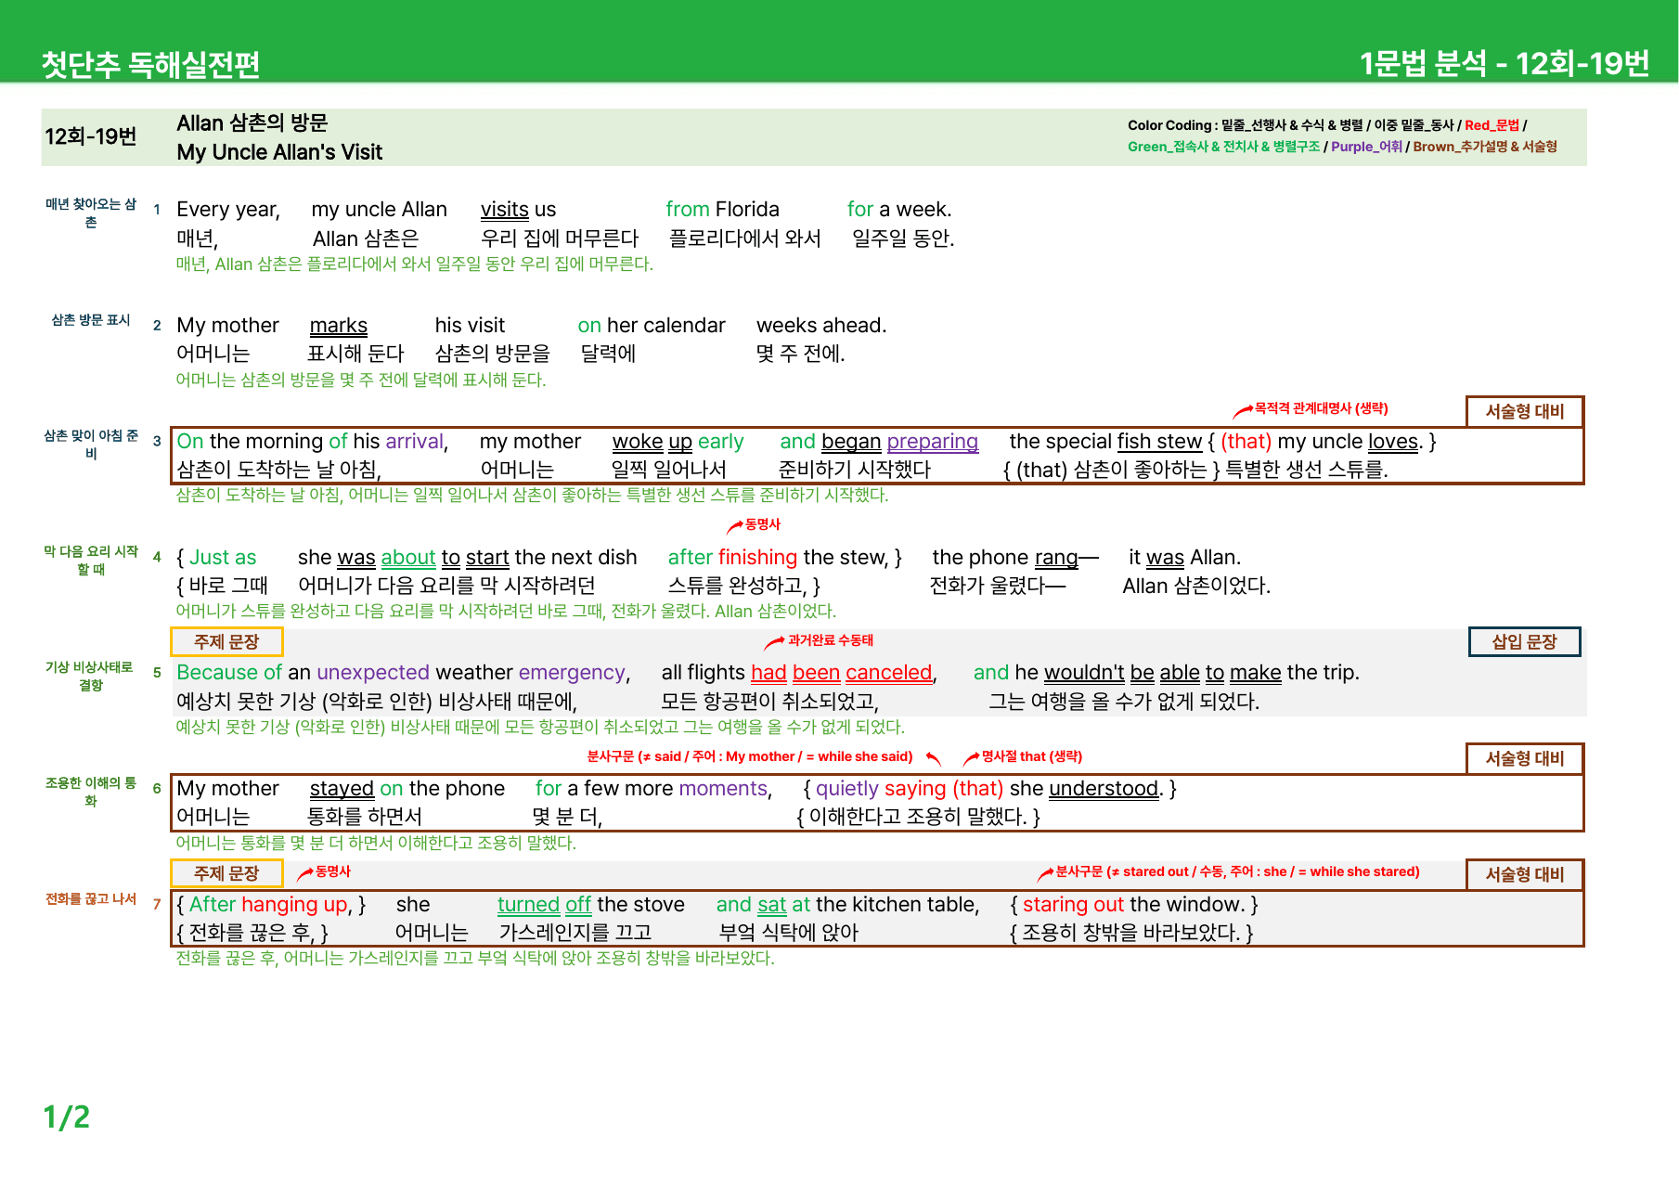Screen dimensions: 1679x1187
Task: Click the '서술형 대비' box above sentence 3
Action: pos(1524,411)
